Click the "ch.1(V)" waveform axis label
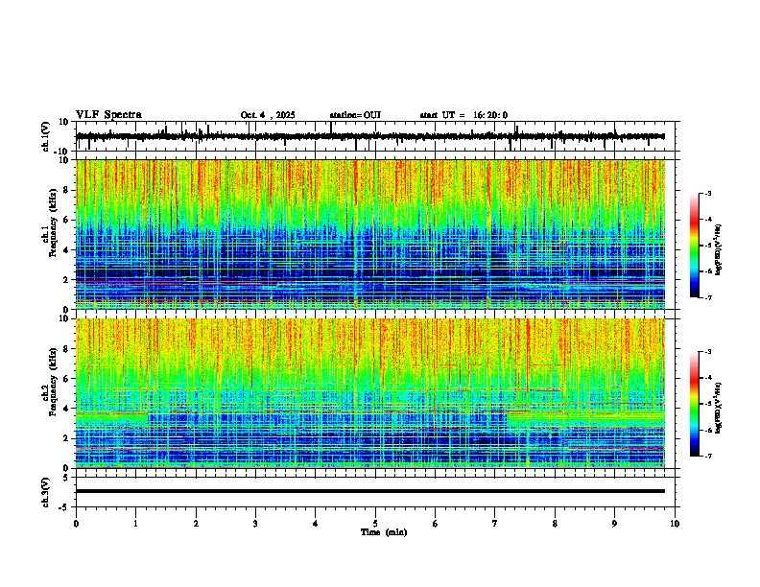The image size is (760, 587). pos(46,136)
